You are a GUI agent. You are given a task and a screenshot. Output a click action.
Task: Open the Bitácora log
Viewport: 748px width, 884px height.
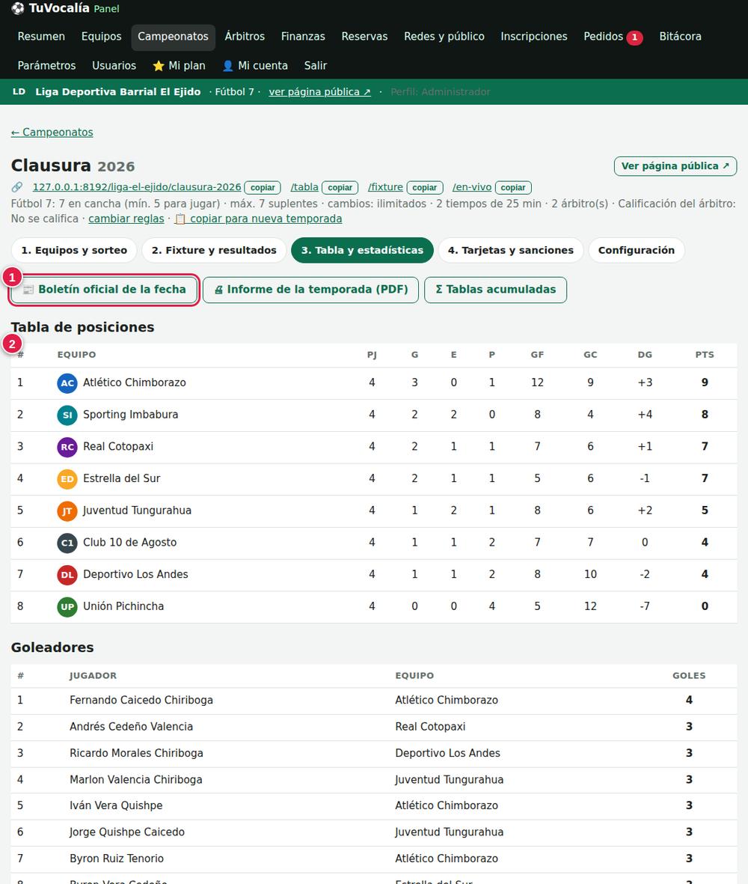680,37
